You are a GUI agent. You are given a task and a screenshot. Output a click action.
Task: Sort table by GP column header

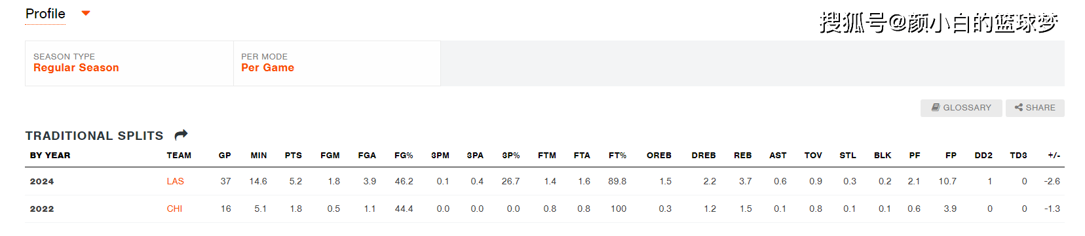(225, 156)
